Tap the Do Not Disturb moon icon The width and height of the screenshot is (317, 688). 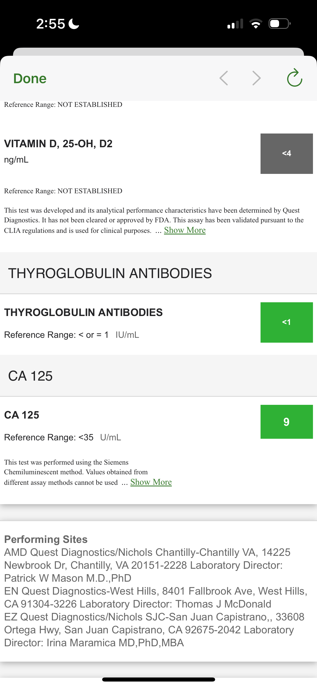tap(74, 24)
